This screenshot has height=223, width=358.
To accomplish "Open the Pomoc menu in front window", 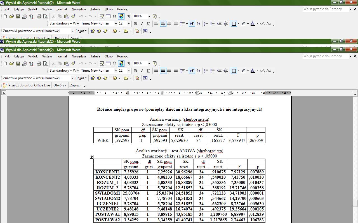I will coord(123,56).
